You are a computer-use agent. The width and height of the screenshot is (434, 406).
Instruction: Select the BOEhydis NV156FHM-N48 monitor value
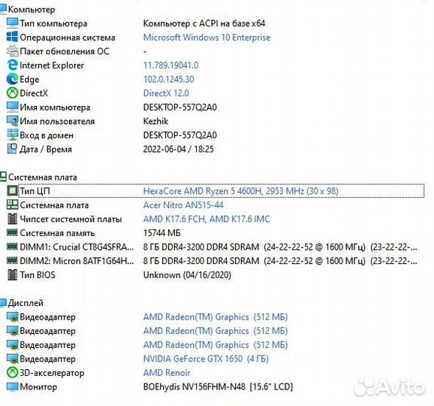(x=218, y=386)
